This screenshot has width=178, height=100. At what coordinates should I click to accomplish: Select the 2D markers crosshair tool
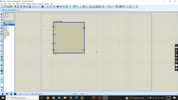pos(2,74)
